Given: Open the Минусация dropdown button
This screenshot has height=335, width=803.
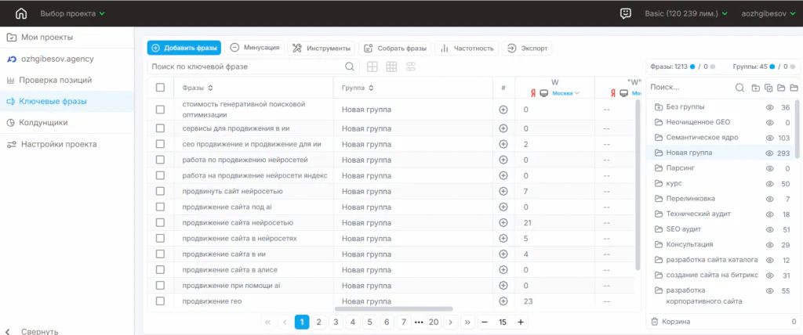Looking at the screenshot, I should (255, 48).
